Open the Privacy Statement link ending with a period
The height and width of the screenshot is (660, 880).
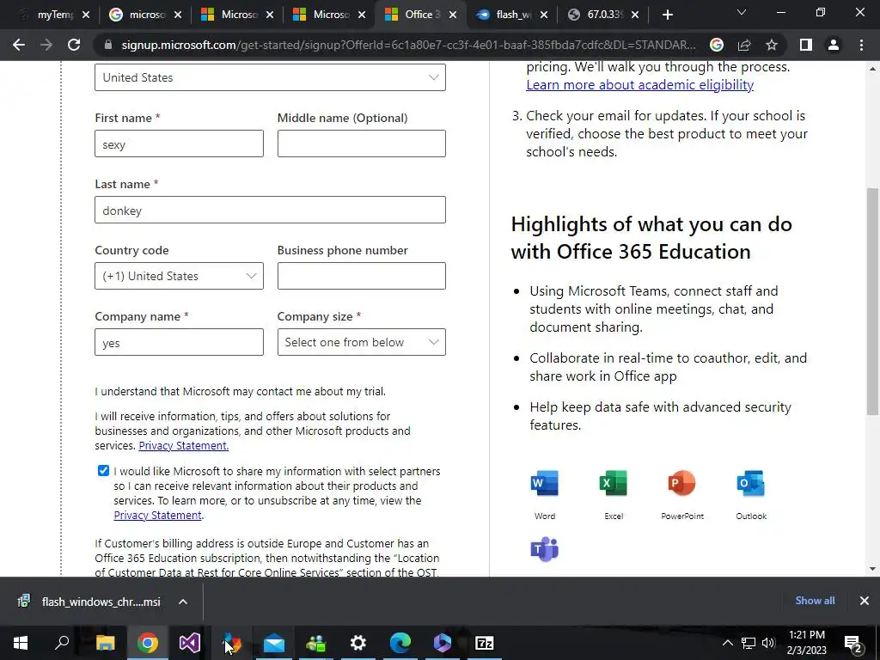[x=184, y=446]
